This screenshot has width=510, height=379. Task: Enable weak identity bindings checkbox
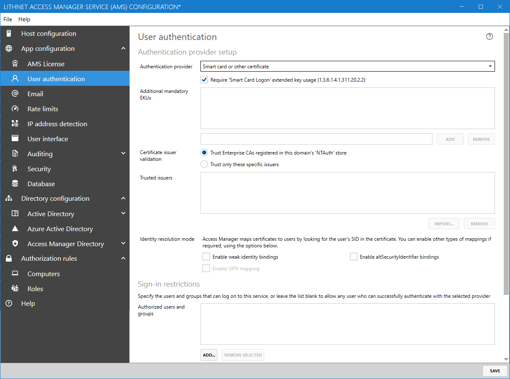pos(206,257)
